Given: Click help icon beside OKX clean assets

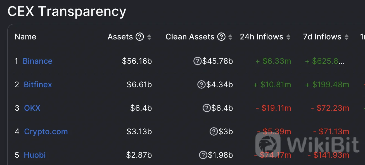Looking at the screenshot, I should pos(207,108).
